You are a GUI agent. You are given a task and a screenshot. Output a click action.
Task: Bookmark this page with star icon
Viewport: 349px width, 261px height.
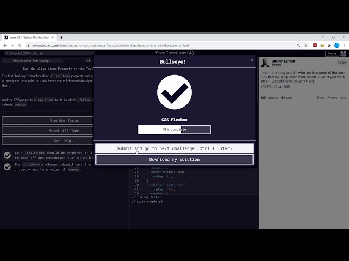[x=306, y=46]
